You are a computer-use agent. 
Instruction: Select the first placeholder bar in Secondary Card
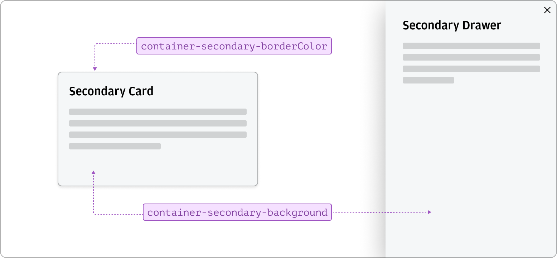158,111
